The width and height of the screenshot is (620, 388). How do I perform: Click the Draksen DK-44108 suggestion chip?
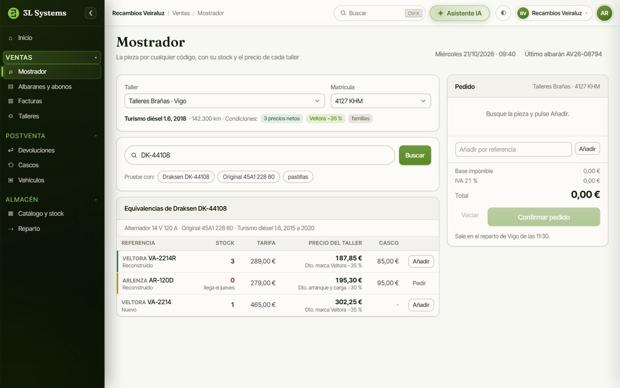pyautogui.click(x=186, y=177)
